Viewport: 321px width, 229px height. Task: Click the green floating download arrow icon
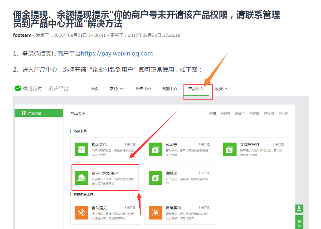tap(299, 209)
